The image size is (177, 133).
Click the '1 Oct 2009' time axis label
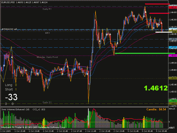tap(6, 131)
